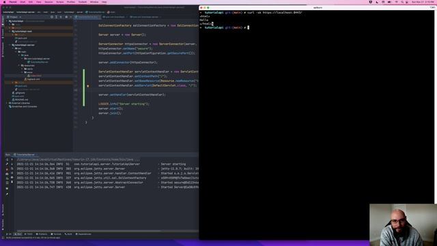Toggle scroll to end in Run console
This screenshot has height=246, width=437.
[x=12, y=173]
